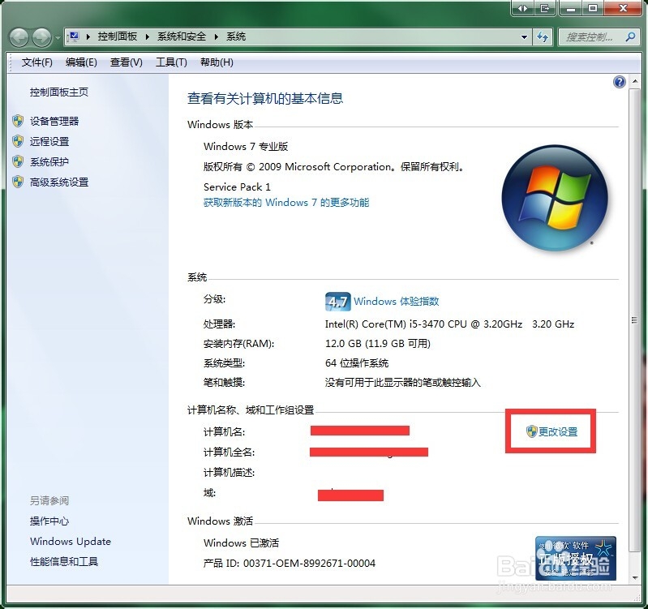648x609 pixels.
Task: Open 设备管理器 in the sidebar
Action: 54,121
